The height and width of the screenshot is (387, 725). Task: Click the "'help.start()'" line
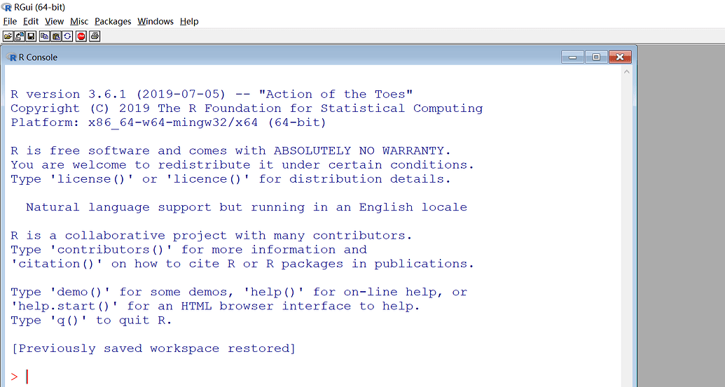point(215,307)
